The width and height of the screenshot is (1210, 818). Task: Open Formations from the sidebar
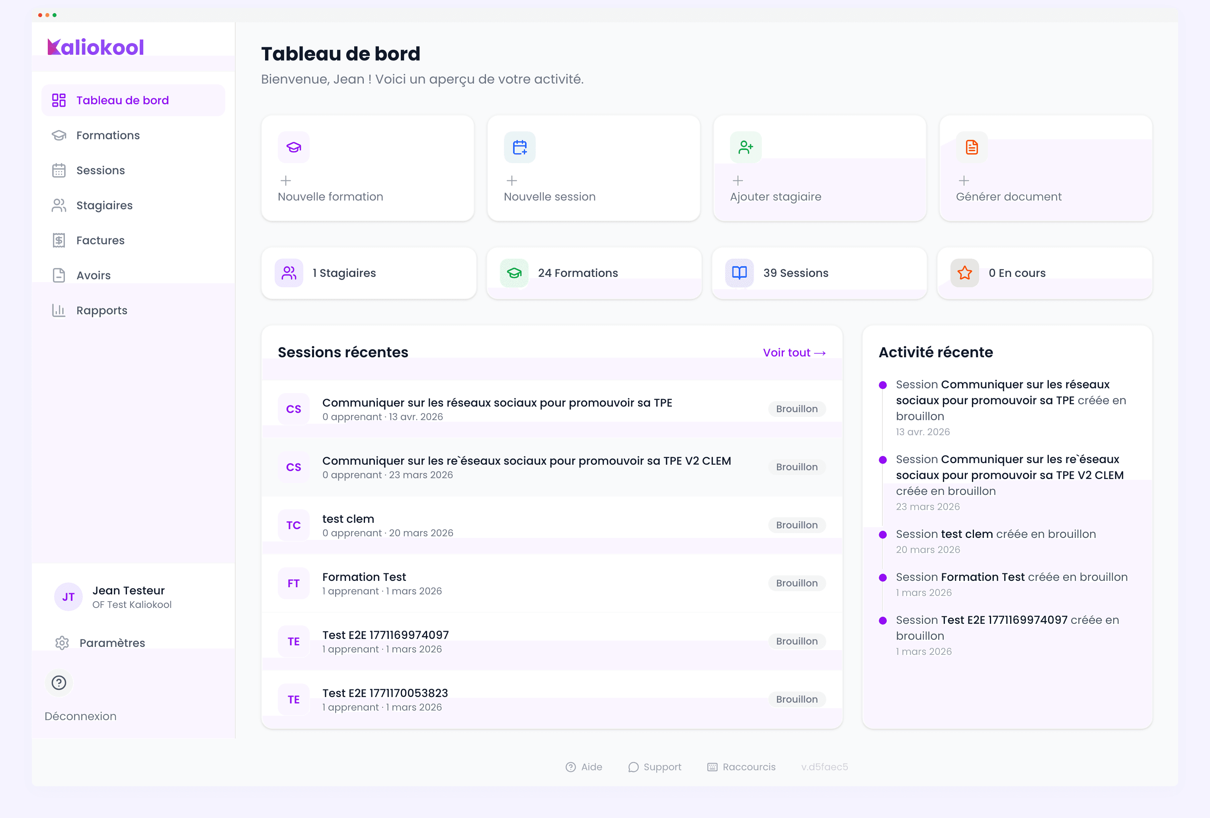pos(108,135)
